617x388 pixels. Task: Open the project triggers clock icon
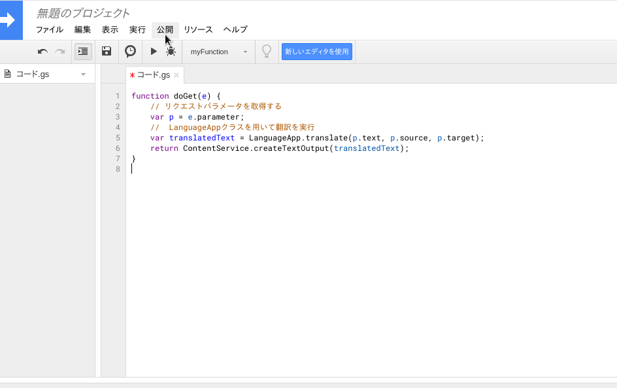coord(130,51)
